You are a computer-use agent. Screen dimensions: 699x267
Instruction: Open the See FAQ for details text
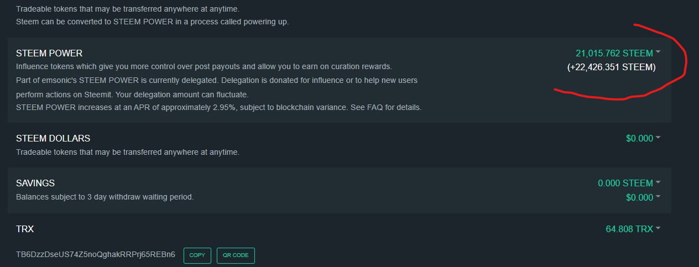(386, 107)
